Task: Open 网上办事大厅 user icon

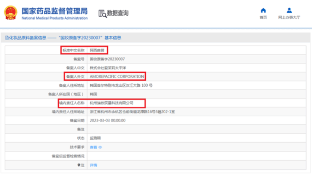Action: click(x=289, y=10)
